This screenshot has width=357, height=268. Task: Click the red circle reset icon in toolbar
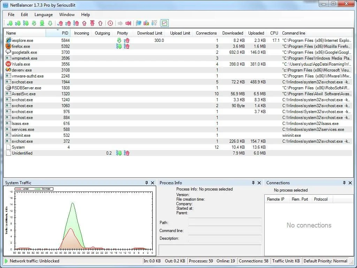(110, 23)
